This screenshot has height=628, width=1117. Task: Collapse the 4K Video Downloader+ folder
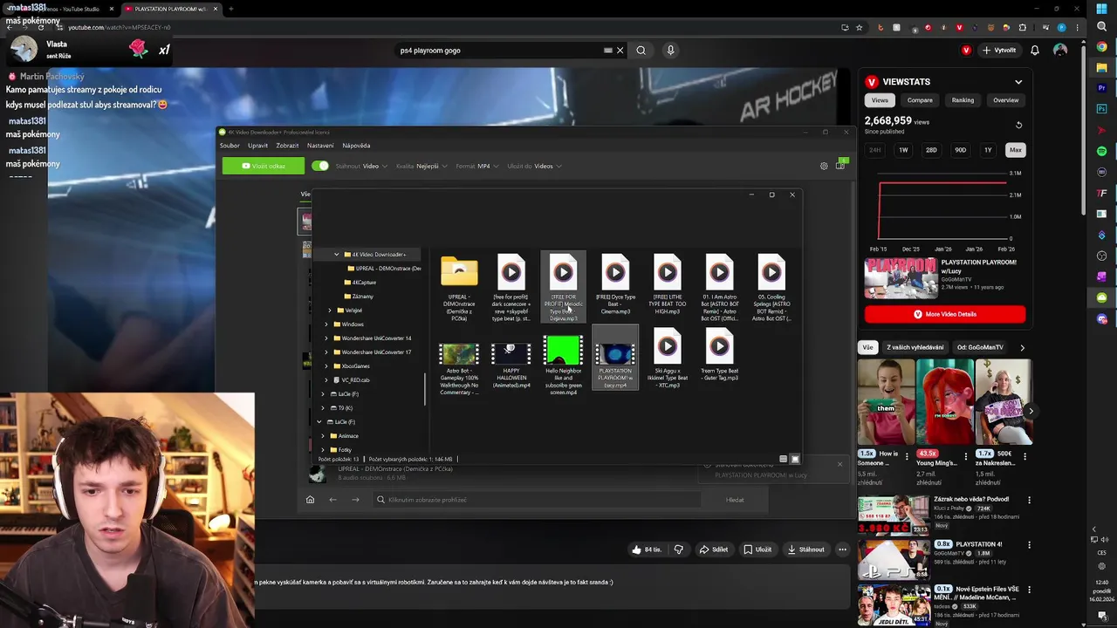[x=336, y=255]
